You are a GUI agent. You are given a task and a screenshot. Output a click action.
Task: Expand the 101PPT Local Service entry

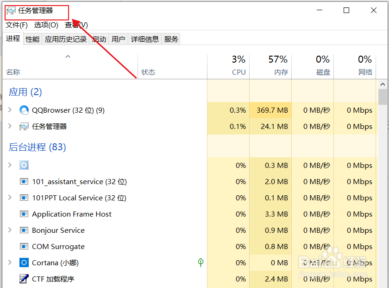click(x=10, y=198)
